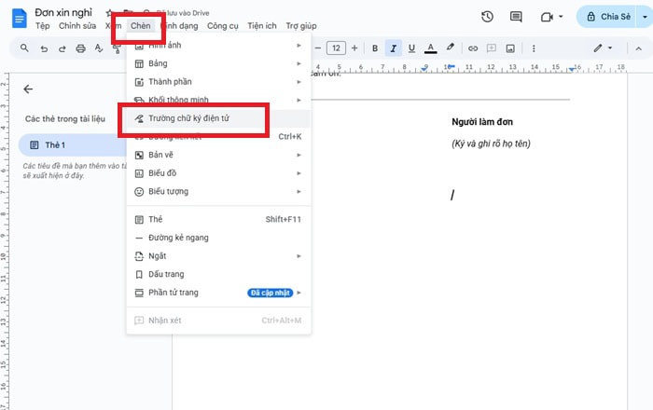Click the undo arrow in toolbar
This screenshot has width=653, height=410.
[44, 48]
